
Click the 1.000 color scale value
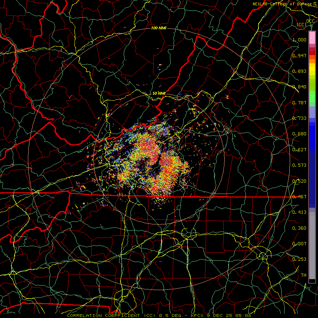click(299, 40)
